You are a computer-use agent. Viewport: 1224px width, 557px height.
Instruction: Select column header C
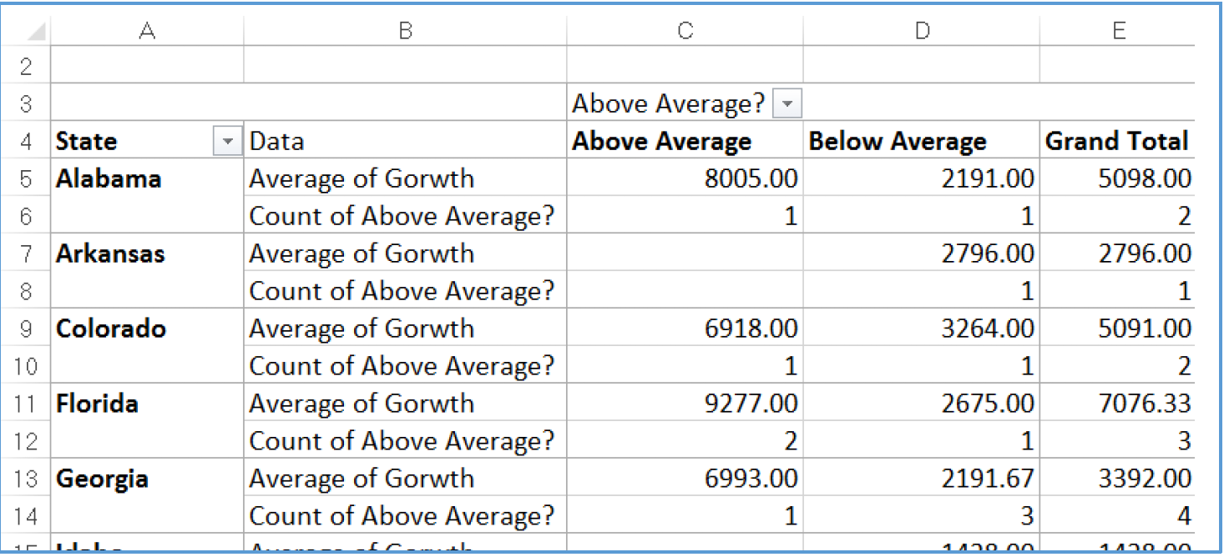click(x=685, y=30)
